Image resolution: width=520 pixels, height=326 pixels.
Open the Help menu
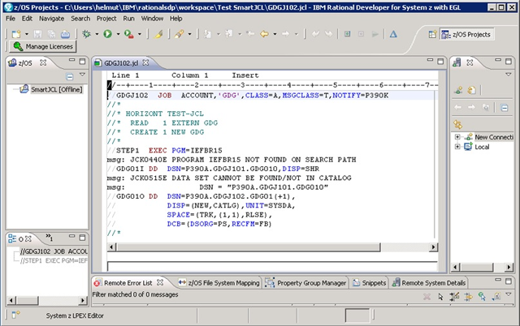pos(176,19)
